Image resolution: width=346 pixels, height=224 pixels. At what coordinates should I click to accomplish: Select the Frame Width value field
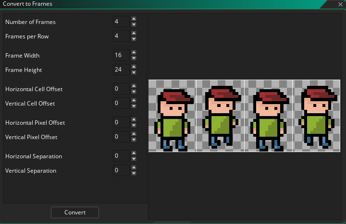pyautogui.click(x=122, y=55)
